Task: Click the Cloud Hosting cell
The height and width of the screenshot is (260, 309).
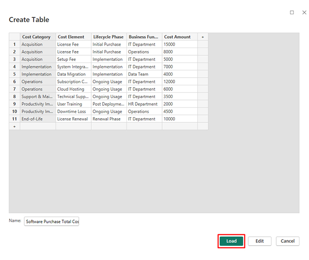Action: coord(72,89)
